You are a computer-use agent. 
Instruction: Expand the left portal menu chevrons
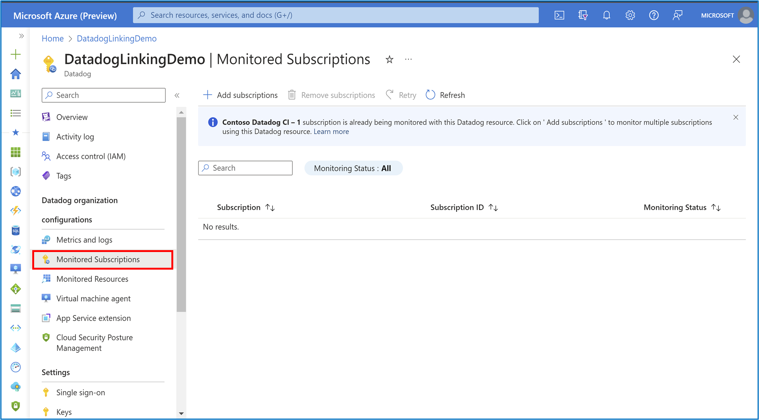21,36
